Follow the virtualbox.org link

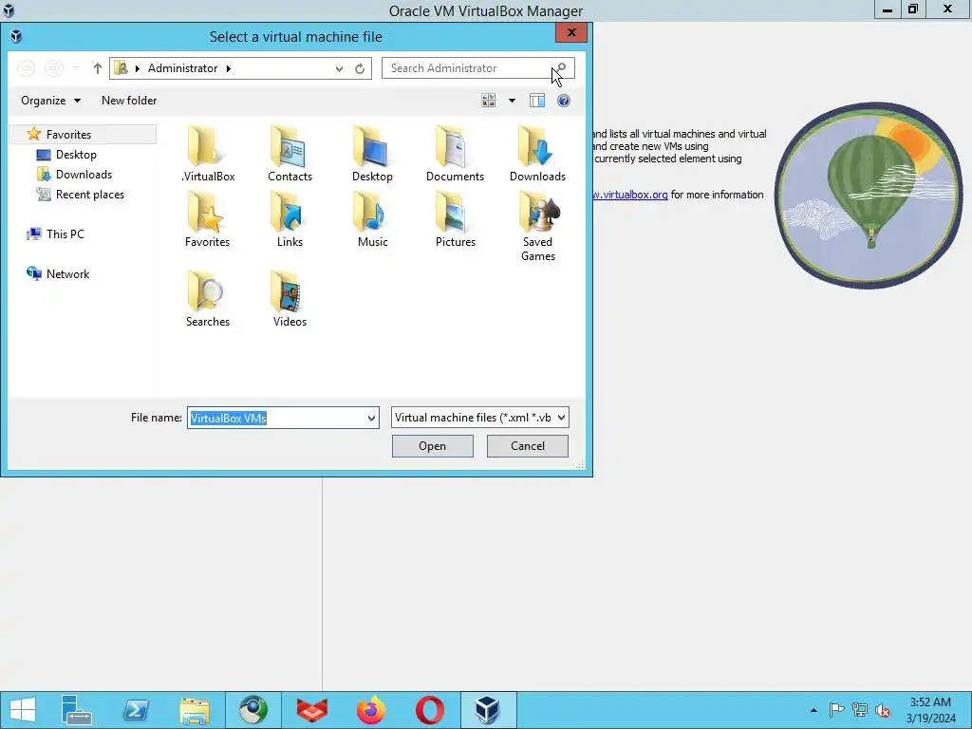[x=630, y=195]
